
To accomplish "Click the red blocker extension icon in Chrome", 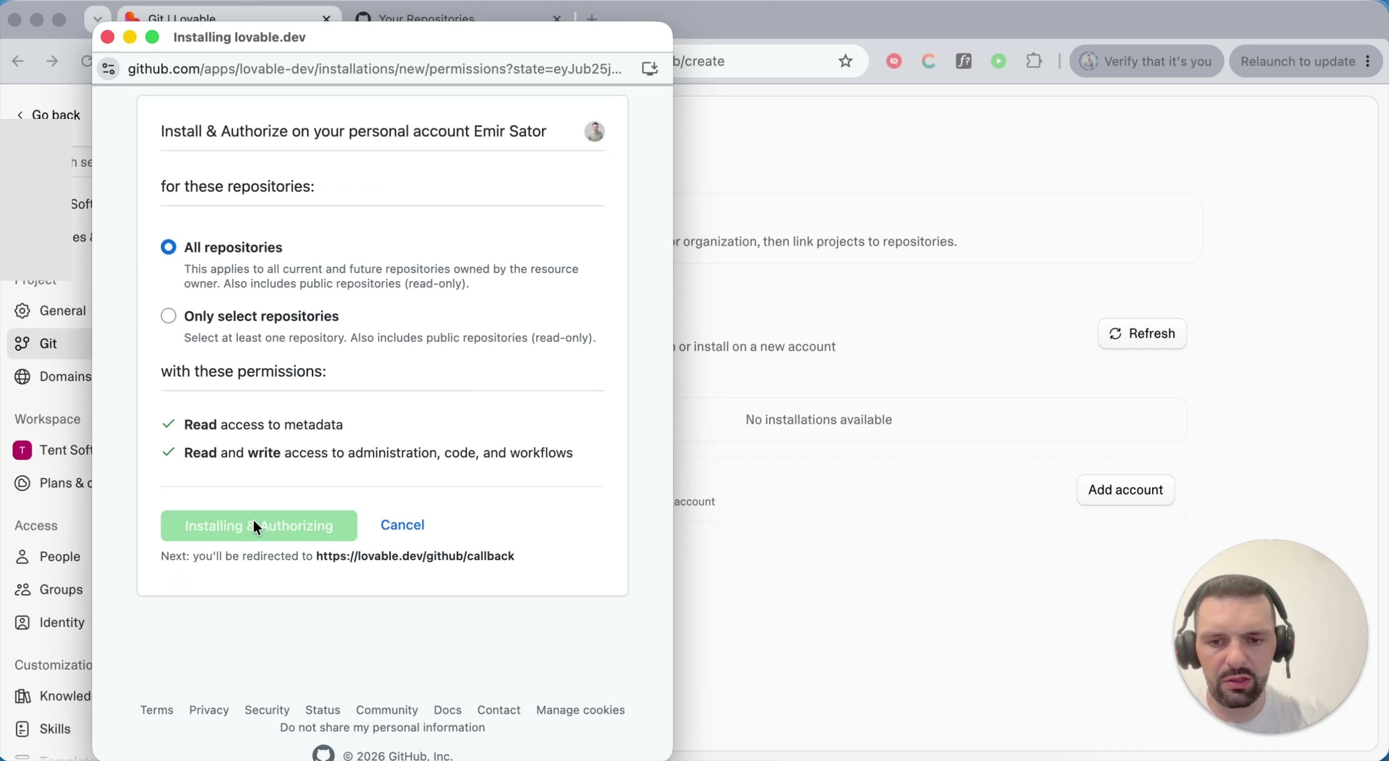I will point(894,61).
